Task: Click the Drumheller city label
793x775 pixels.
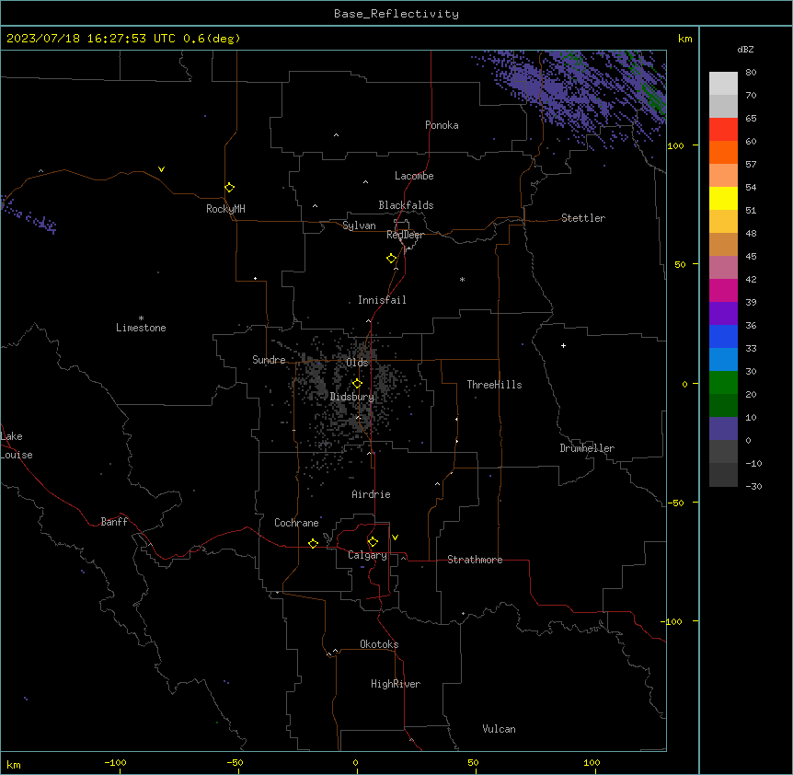Action: coord(587,448)
